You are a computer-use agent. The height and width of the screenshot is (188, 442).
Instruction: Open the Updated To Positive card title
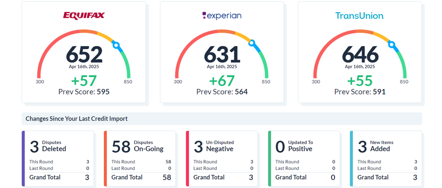(x=300, y=146)
